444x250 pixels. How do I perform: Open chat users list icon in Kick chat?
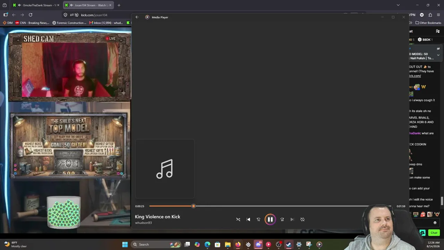click(438, 31)
